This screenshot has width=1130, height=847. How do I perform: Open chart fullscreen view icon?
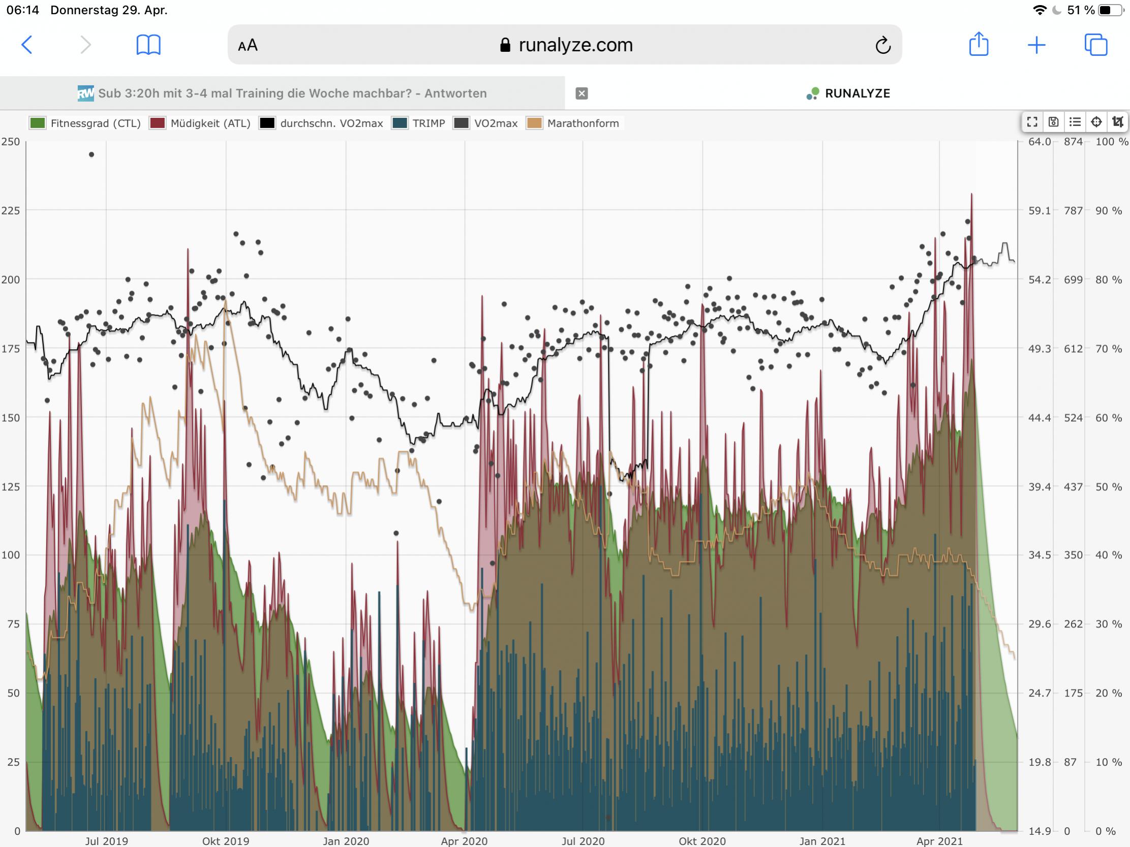click(x=1032, y=122)
